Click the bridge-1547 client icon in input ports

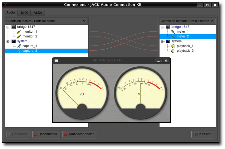[x=168, y=27]
